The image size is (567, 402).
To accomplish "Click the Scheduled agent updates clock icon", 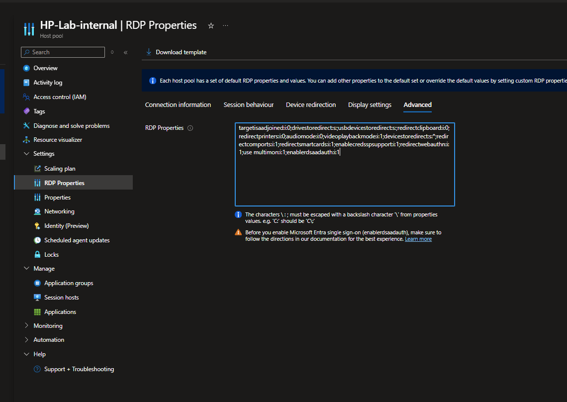I will 37,240.
